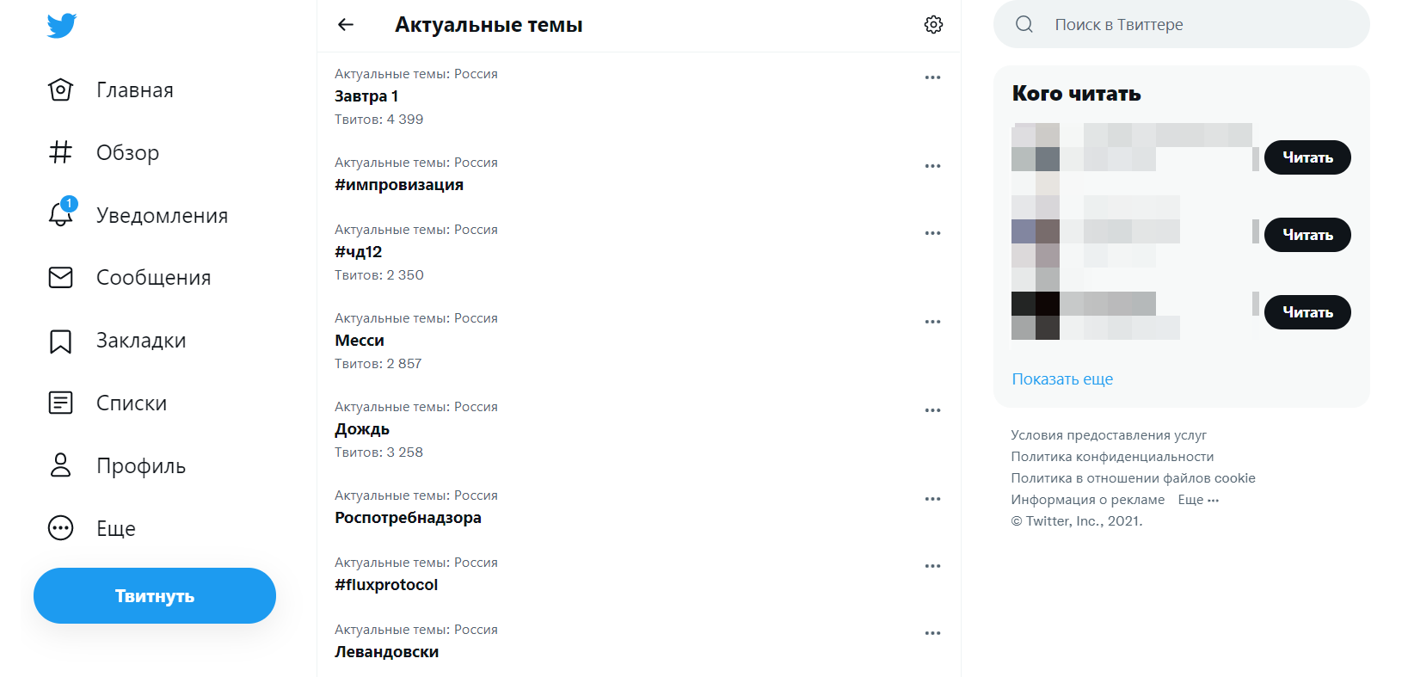Open more options for #импровизация
Viewport: 1408px width, 677px height.
[932, 166]
